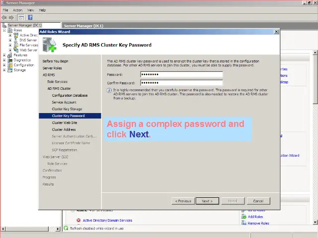
Task: Click the left arrow of tree horizontal scrollbar
Action: [3, 229]
